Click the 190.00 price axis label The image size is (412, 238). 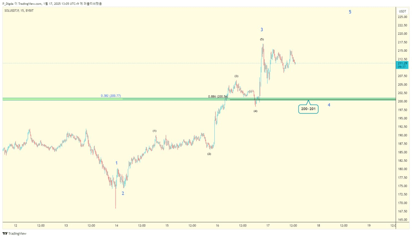[x=402, y=135]
